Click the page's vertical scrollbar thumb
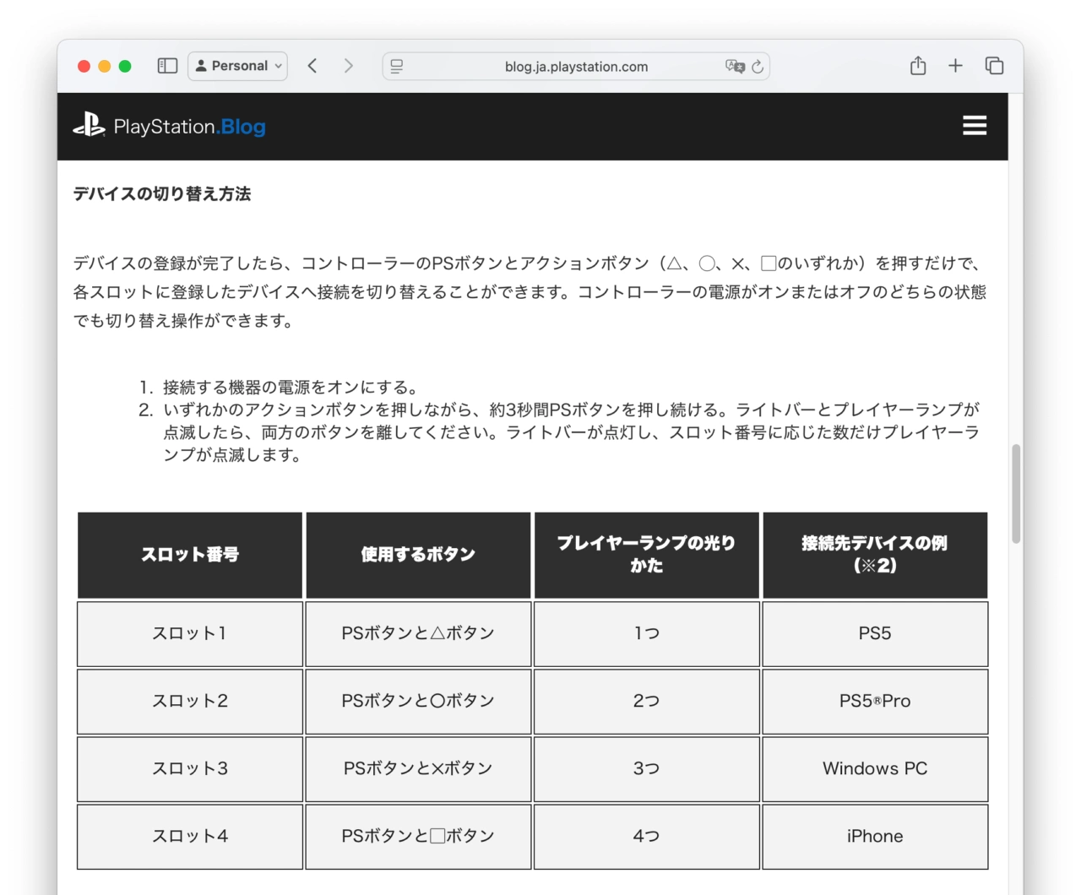Image resolution: width=1081 pixels, height=895 pixels. pyautogui.click(x=1016, y=494)
